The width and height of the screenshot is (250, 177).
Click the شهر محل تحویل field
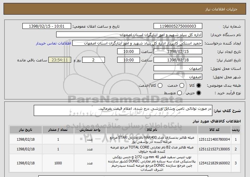[x=178, y=77]
